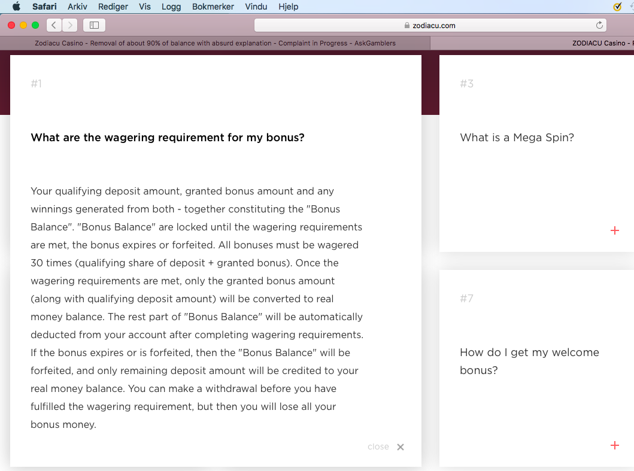Open the Hjelp menu

point(289,7)
